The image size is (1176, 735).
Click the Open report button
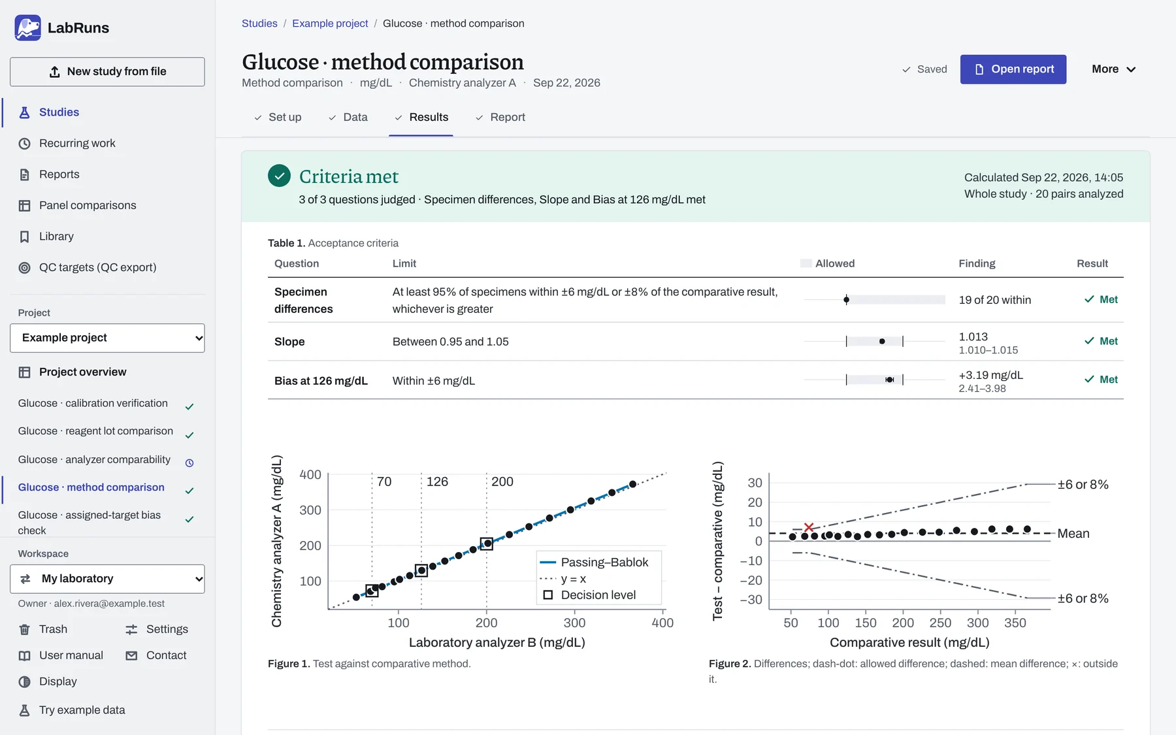1013,69
